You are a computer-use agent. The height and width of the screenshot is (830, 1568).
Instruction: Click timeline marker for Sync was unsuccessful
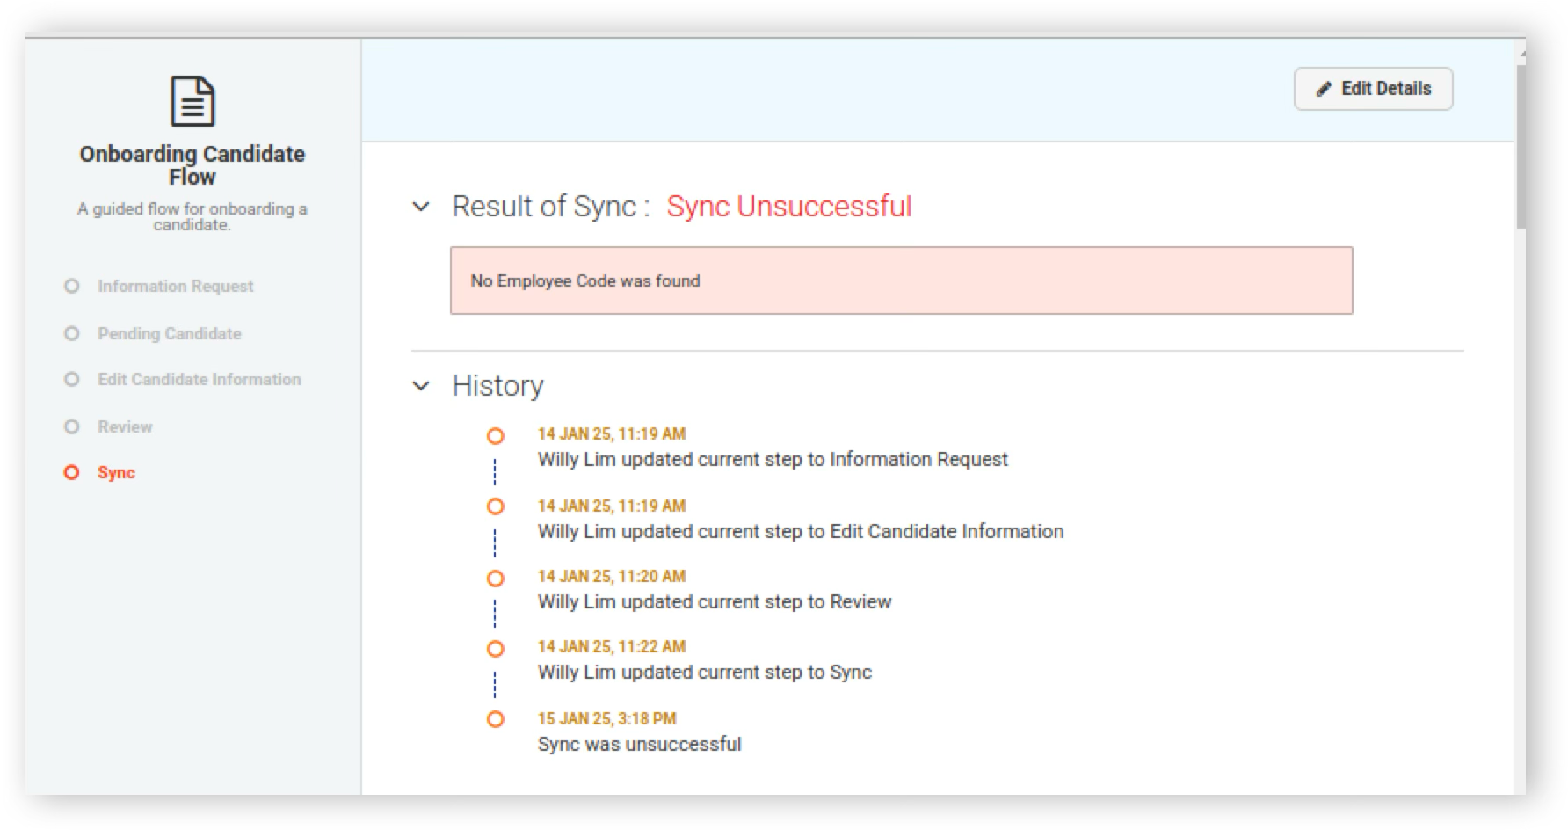click(496, 719)
